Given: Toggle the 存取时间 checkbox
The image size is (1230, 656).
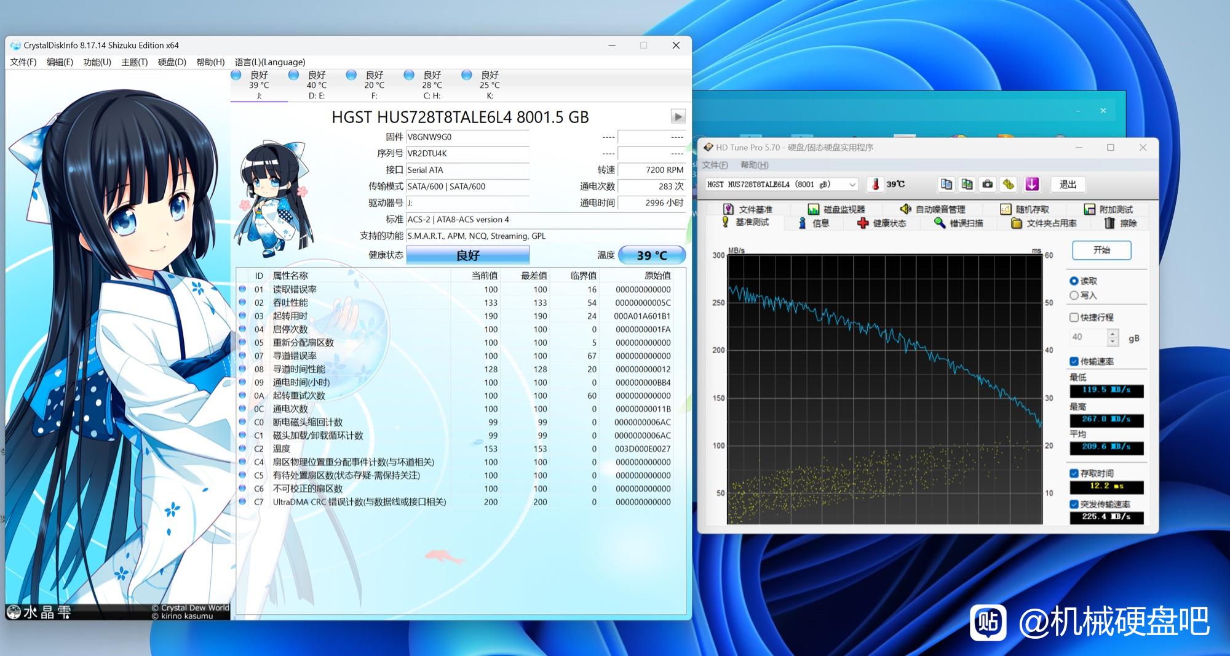Looking at the screenshot, I should tap(1074, 473).
